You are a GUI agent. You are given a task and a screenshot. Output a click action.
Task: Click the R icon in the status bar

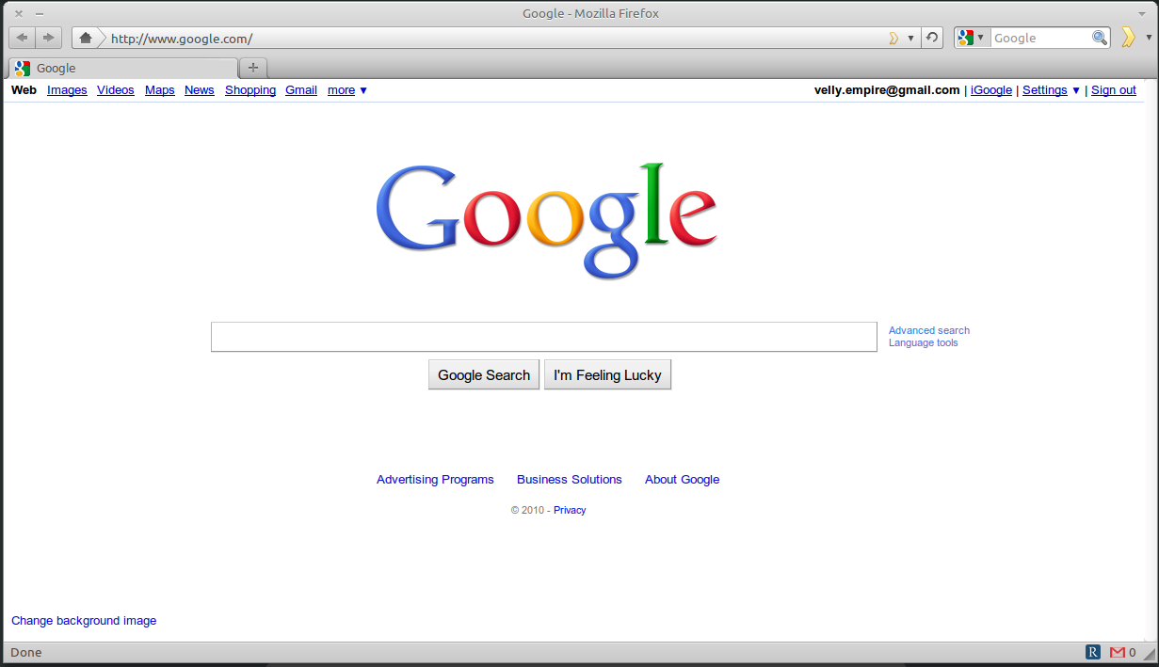(x=1093, y=652)
